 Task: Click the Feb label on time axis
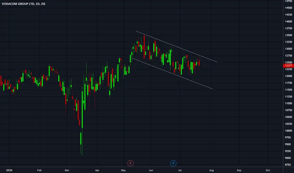click(39, 170)
